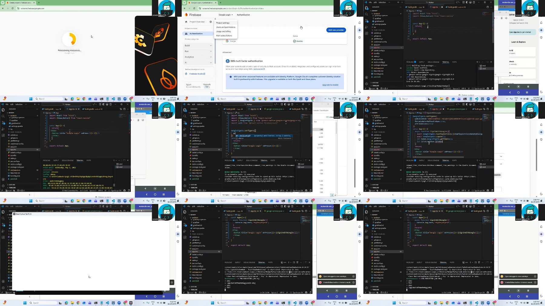The width and height of the screenshot is (545, 306).
Task: Click the Firebase flame logo beside Google Login
Action: pyautogui.click(x=186, y=15)
